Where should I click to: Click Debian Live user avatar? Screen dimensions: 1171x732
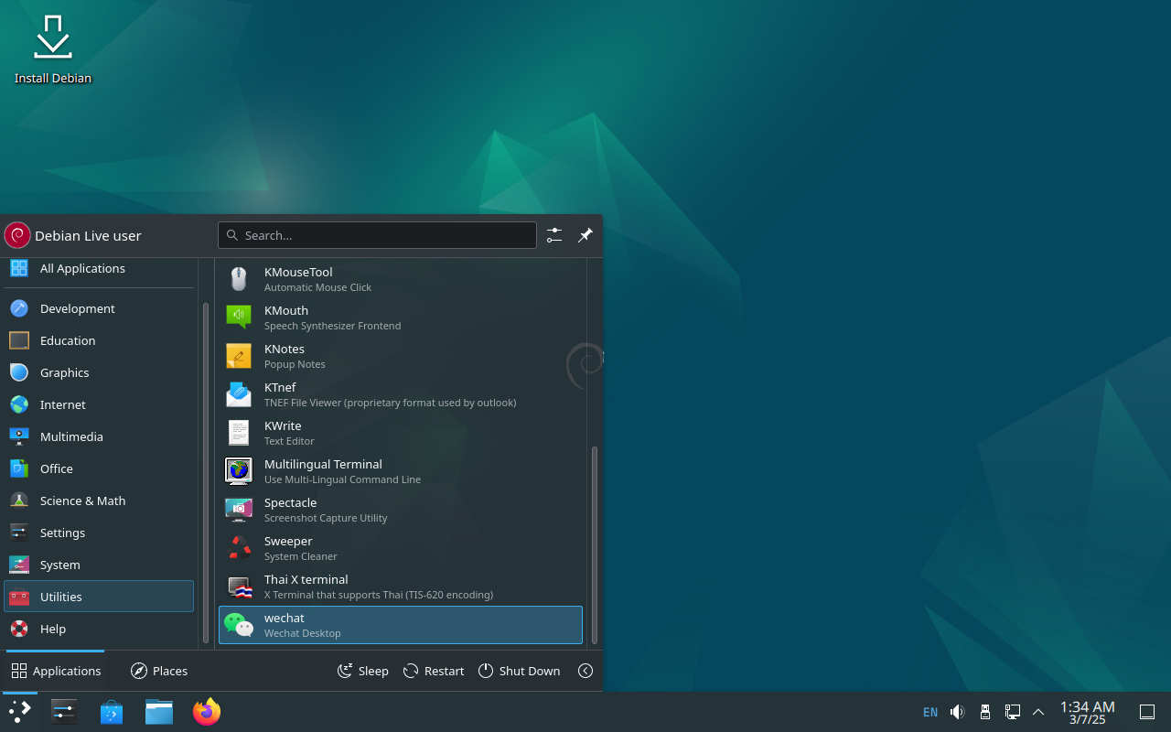coord(17,235)
